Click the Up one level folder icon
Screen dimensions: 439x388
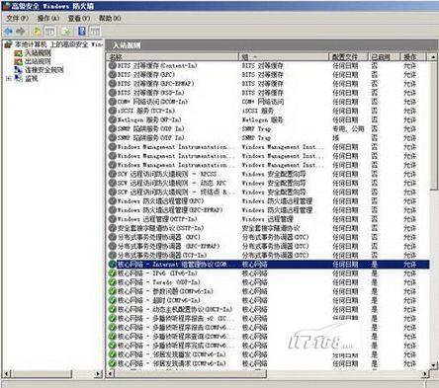(38, 32)
